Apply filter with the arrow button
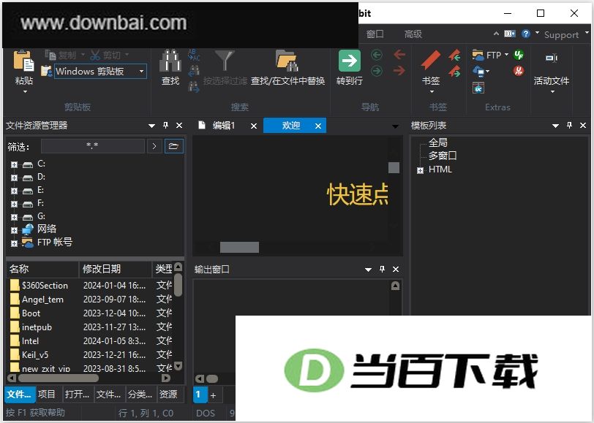This screenshot has height=423, width=594. coord(154,146)
